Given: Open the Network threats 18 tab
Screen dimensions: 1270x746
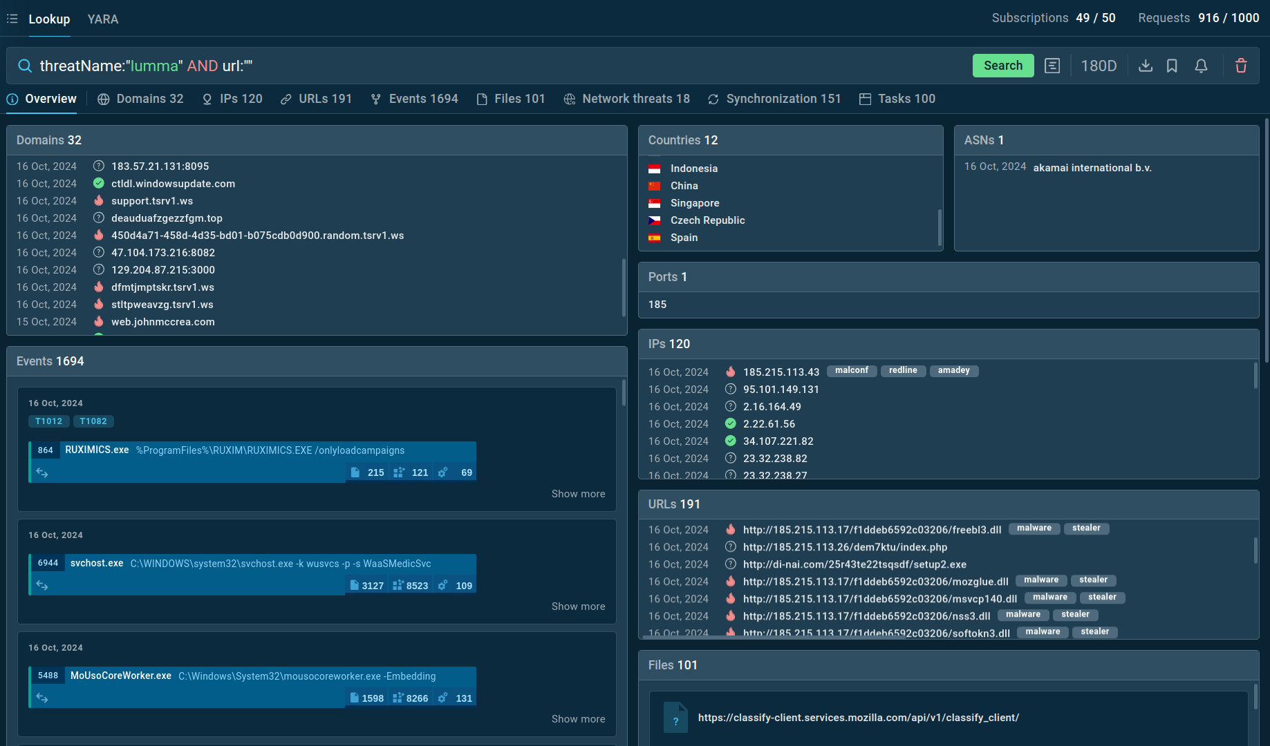Looking at the screenshot, I should pos(626,98).
